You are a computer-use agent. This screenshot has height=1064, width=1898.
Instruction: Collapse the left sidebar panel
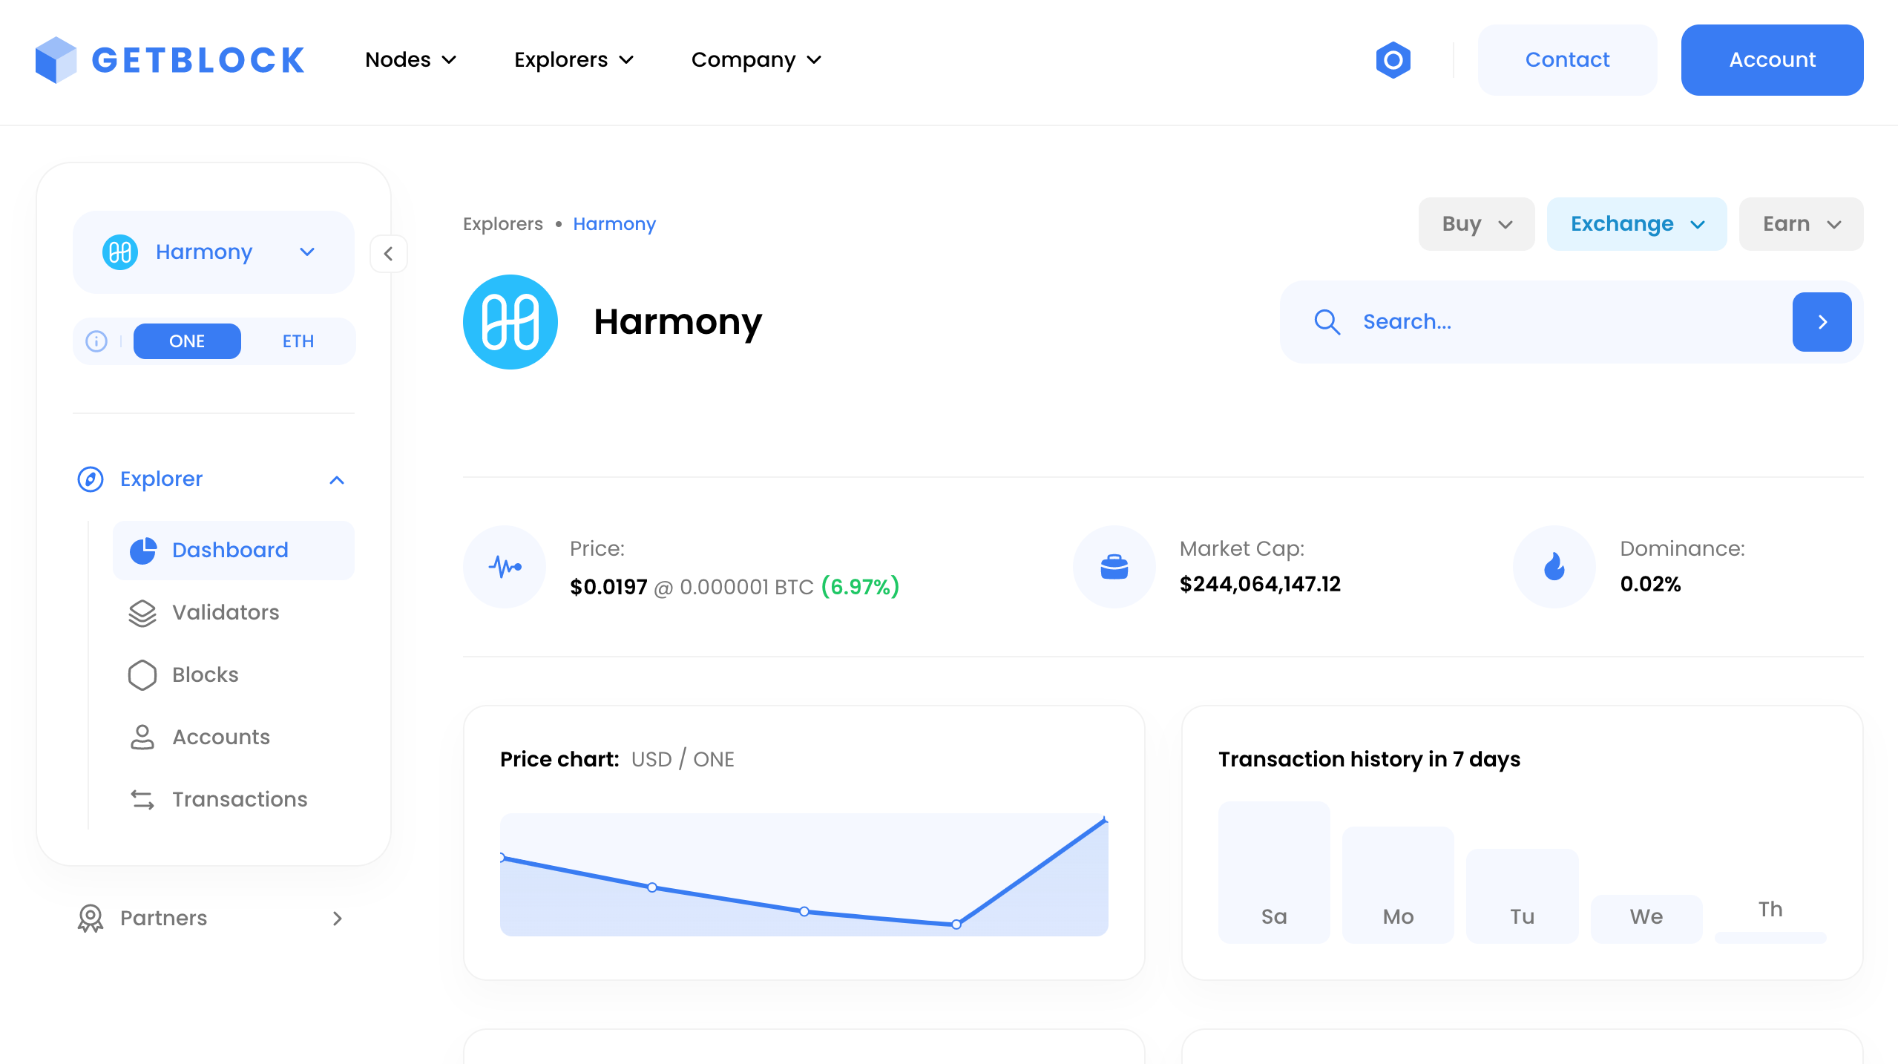(388, 253)
